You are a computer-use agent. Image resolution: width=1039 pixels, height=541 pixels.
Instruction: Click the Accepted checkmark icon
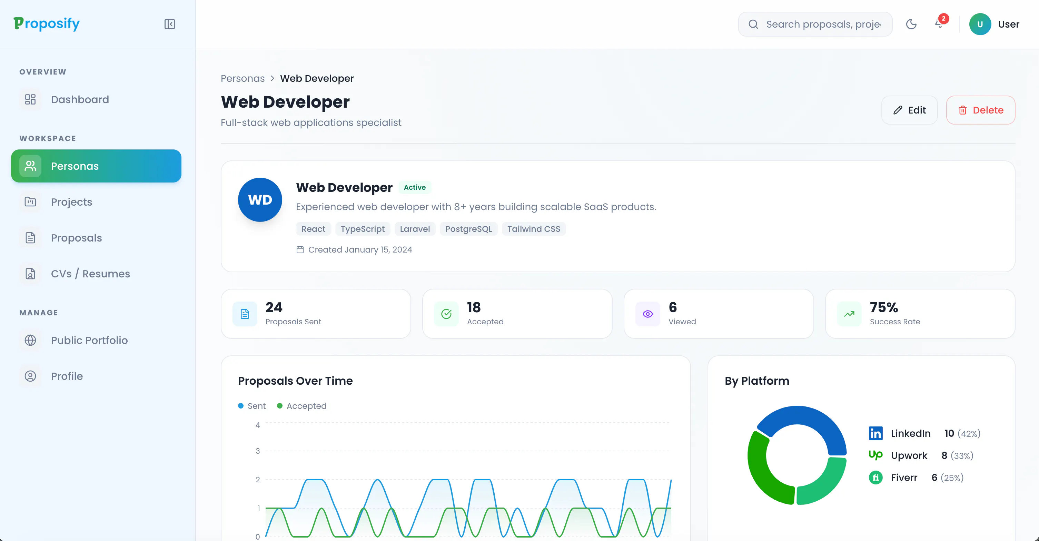pyautogui.click(x=446, y=314)
